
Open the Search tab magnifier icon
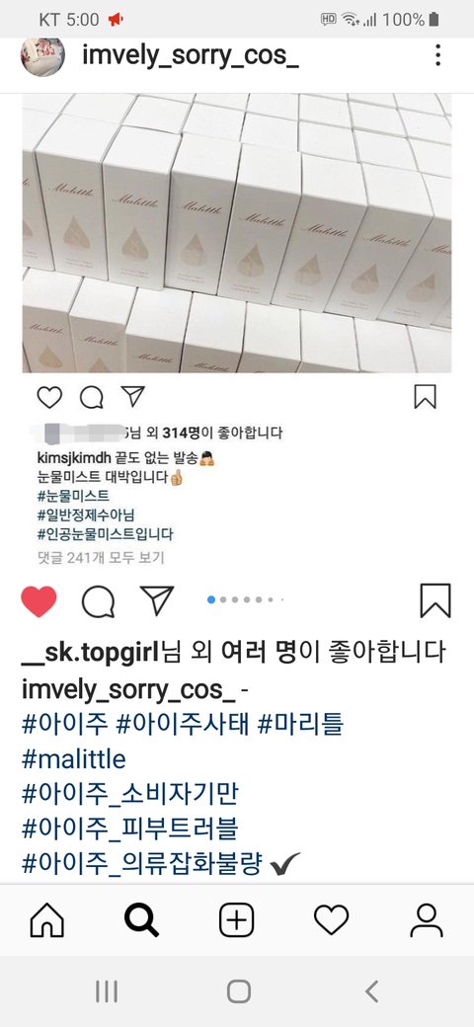click(x=141, y=921)
